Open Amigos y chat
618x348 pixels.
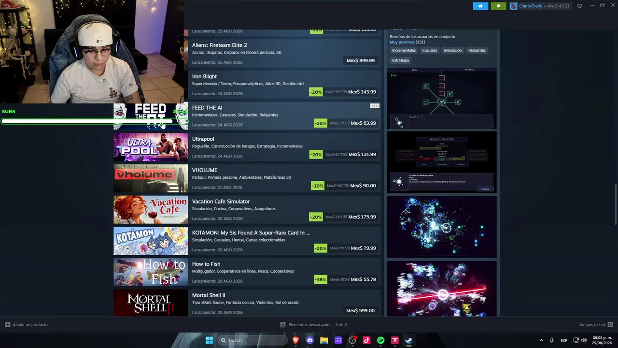[x=596, y=325]
